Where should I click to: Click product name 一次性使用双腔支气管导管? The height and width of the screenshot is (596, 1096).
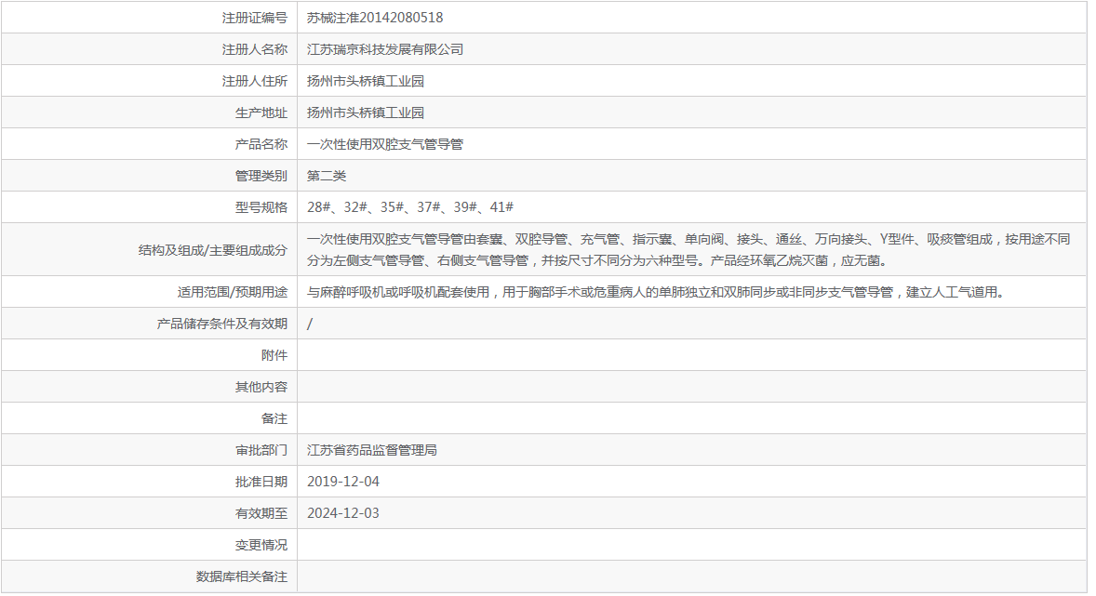385,144
